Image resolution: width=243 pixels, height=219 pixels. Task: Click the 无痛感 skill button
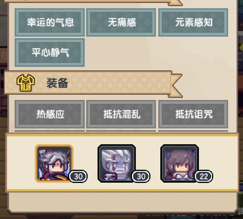(x=121, y=22)
